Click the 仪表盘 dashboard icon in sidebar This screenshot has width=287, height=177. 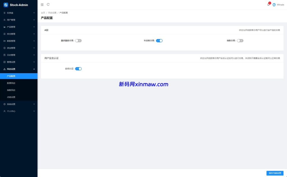click(4, 13)
